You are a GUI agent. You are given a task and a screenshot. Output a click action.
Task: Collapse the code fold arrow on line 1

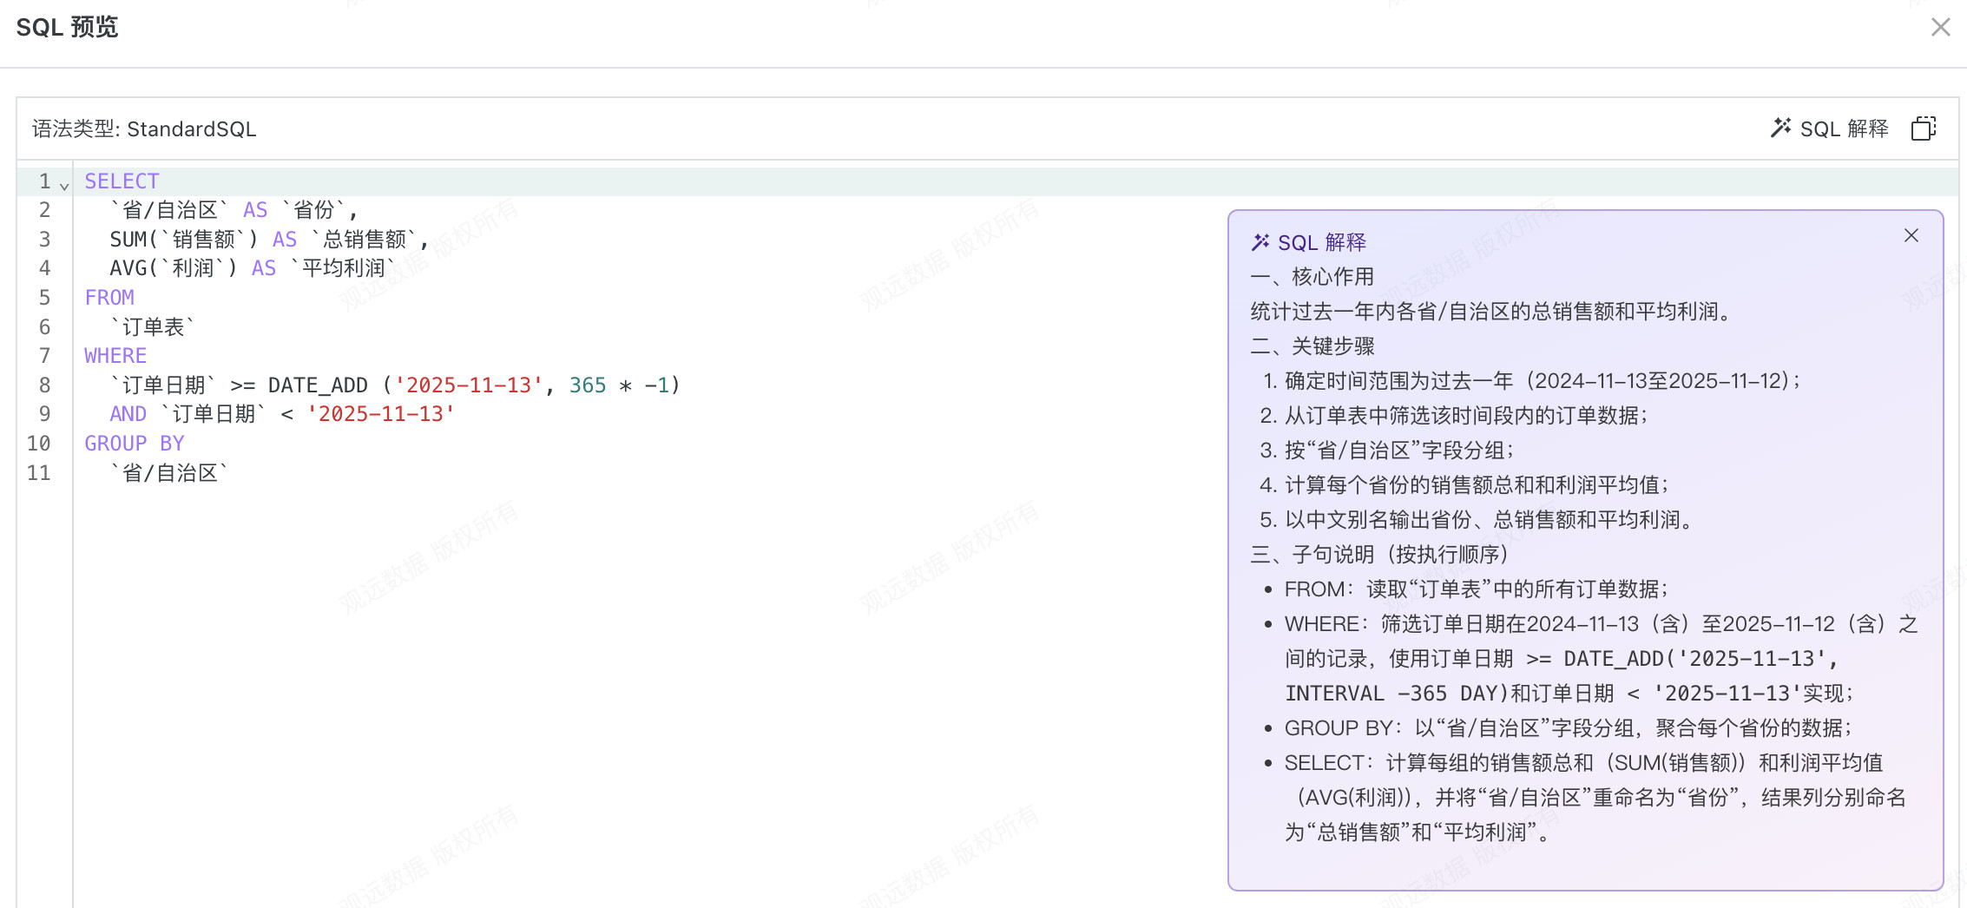pos(64,185)
